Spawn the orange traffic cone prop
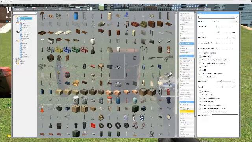Screen dimensions: 252x142 (42, 109)
